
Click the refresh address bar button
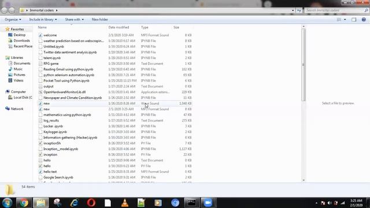pyautogui.click(x=299, y=10)
